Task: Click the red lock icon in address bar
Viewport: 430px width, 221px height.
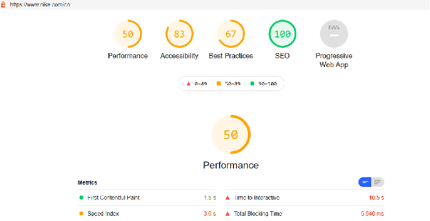Action: coord(3,5)
